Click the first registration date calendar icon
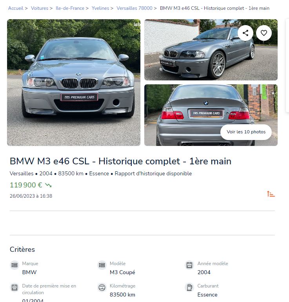The height and width of the screenshot is (302, 289). [15, 287]
